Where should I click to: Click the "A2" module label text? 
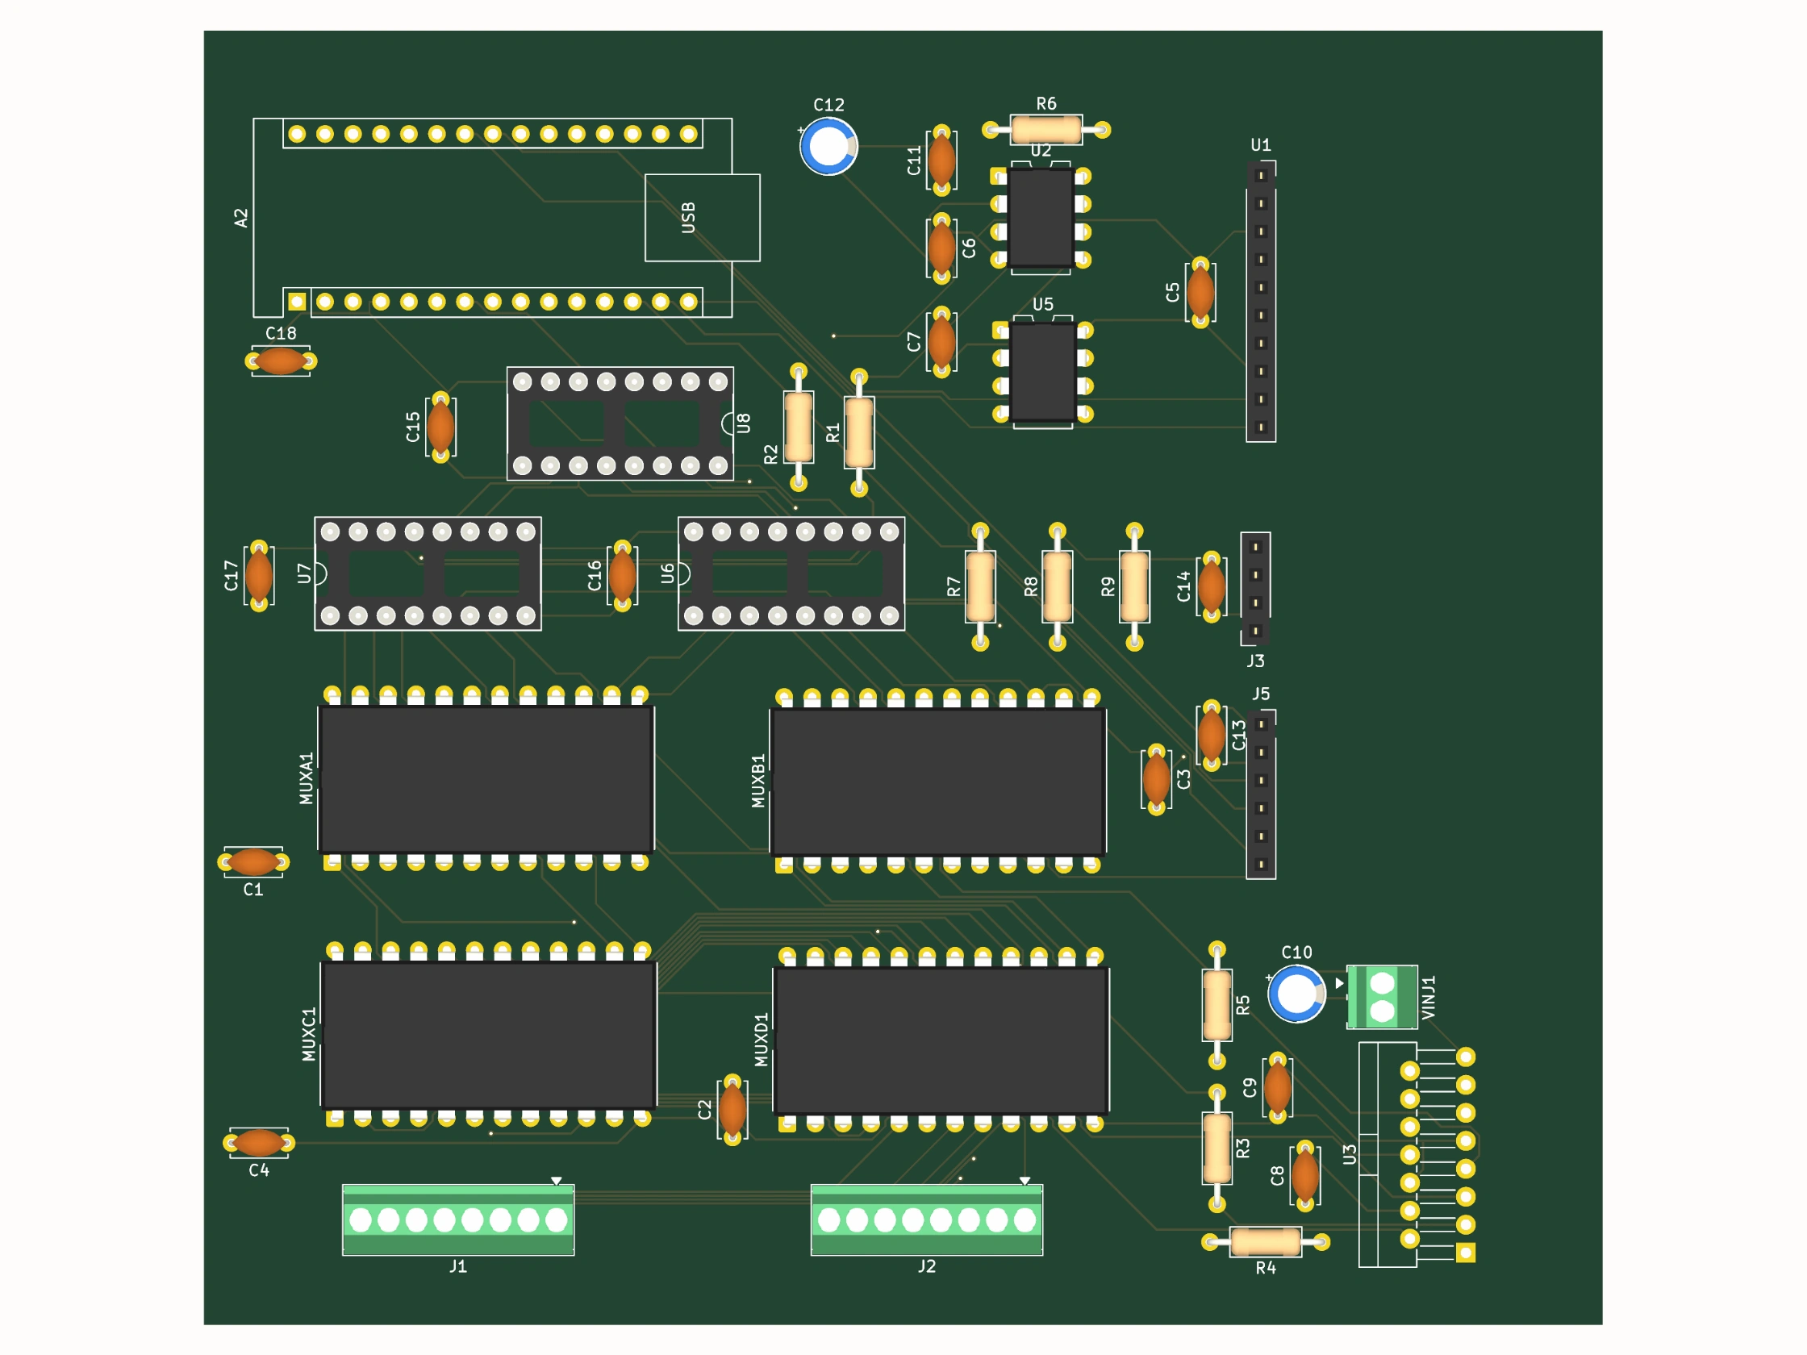point(240,218)
